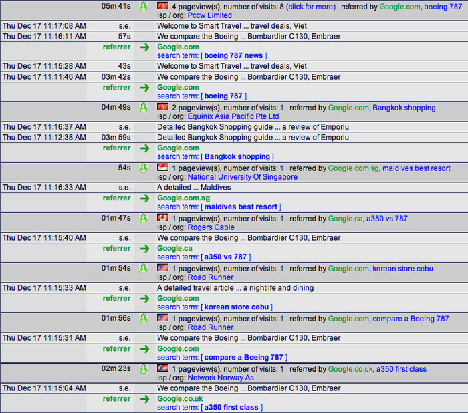The image size is (468, 413).
Task: Click the 'boeing 787 news' search term
Action: (233, 56)
